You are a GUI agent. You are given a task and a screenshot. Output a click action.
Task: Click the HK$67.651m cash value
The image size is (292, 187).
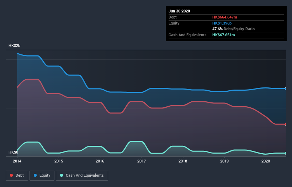coord(223,35)
